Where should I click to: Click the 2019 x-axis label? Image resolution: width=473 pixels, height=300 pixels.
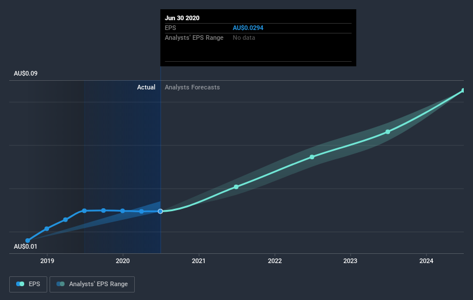coord(47,261)
